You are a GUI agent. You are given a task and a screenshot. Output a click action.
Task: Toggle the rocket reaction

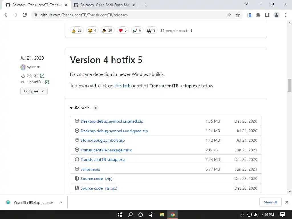pyautogui.click(x=137, y=31)
